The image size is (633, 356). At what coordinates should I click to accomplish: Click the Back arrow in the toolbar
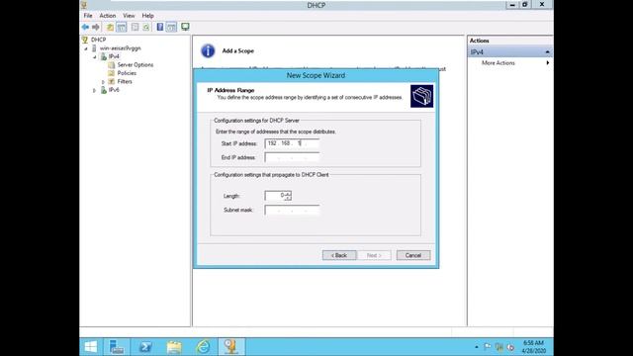(85, 27)
